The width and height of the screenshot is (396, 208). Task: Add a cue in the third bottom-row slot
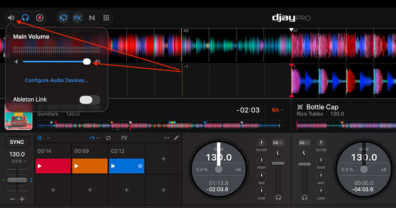click(126, 190)
